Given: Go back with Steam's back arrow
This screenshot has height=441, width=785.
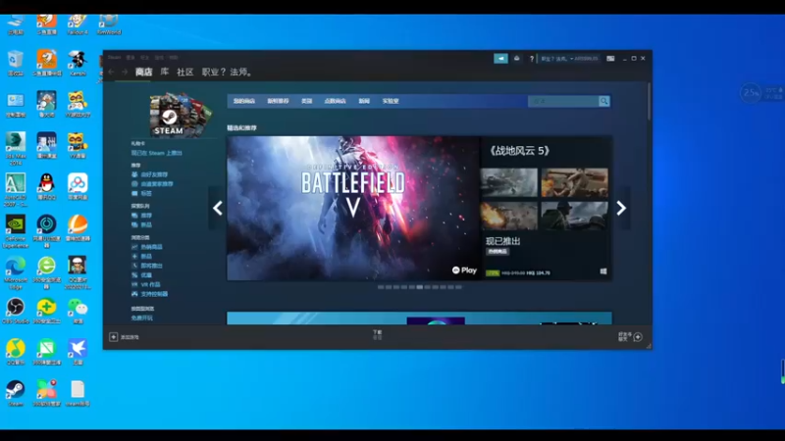Looking at the screenshot, I should click(111, 72).
